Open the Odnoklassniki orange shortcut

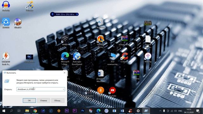(x=101, y=92)
